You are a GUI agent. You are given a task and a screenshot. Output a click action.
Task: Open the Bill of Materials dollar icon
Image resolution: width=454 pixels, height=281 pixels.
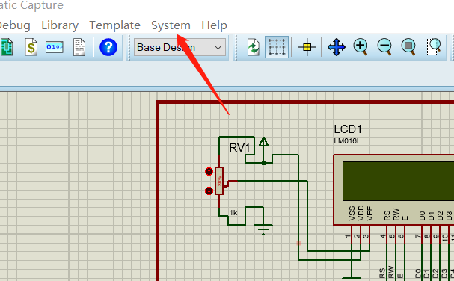point(31,47)
